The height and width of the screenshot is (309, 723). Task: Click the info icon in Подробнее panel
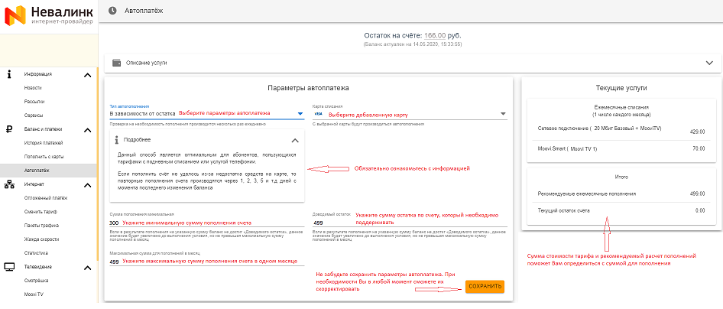click(x=116, y=140)
